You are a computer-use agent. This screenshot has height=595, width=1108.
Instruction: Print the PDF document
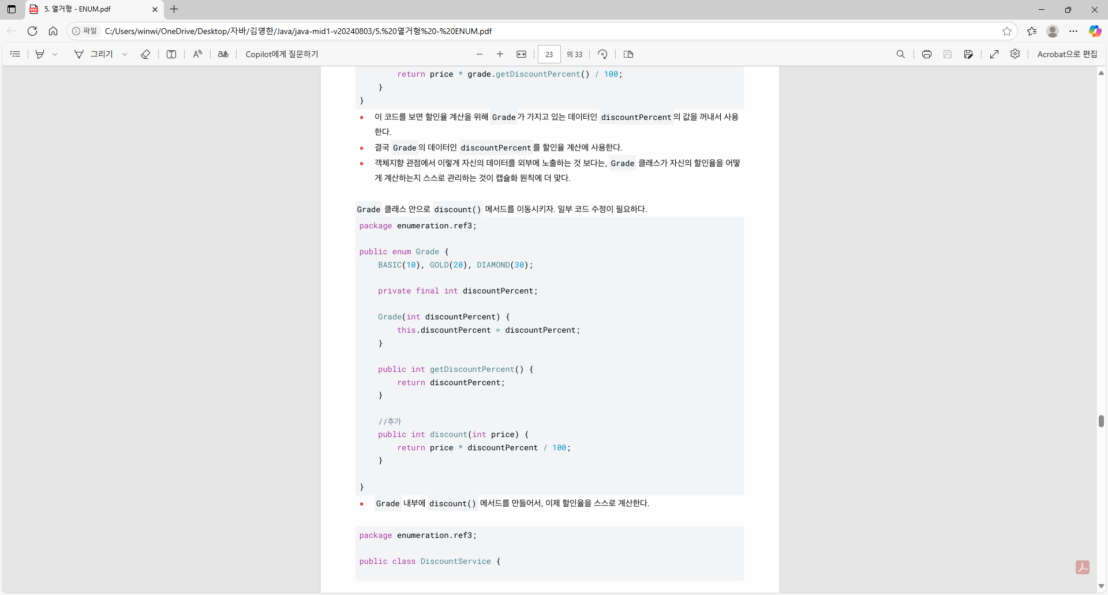tap(927, 54)
